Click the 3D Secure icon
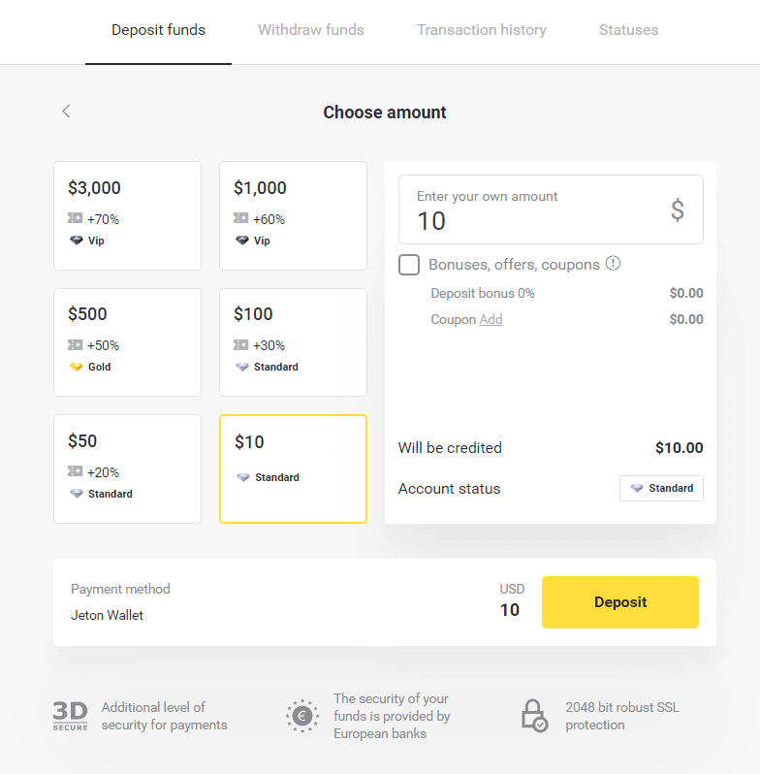Image resolution: width=760 pixels, height=774 pixels. click(70, 716)
